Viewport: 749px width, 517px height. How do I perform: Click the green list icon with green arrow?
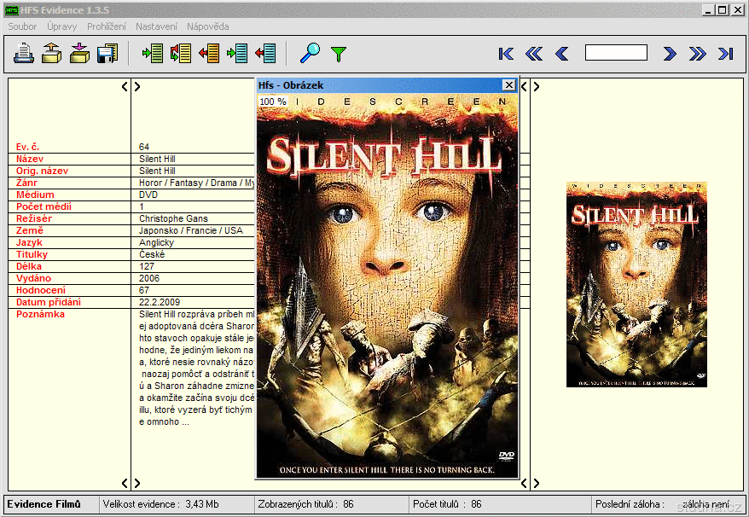(153, 54)
